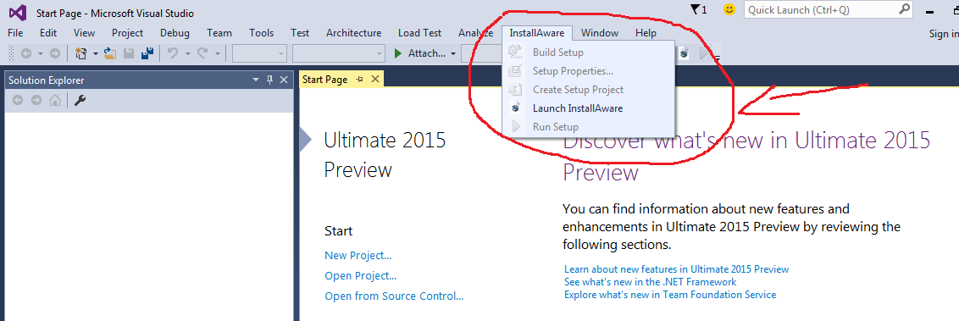
Task: Select Run Setup menu item
Action: (589, 127)
